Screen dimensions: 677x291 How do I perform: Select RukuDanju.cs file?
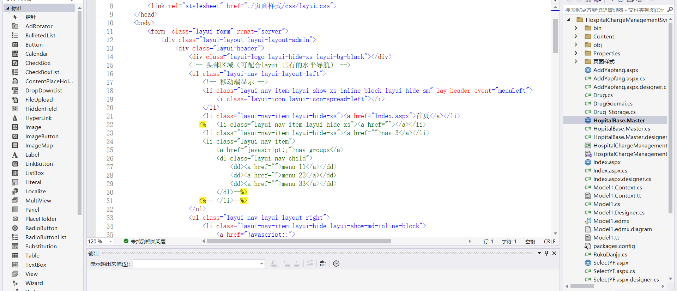point(610,254)
